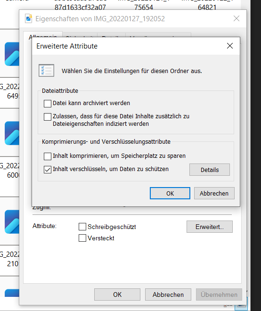Image resolution: width=261 pixels, height=311 pixels.
Task: Toggle the Versteckt checkbox
Action: pyautogui.click(x=82, y=238)
